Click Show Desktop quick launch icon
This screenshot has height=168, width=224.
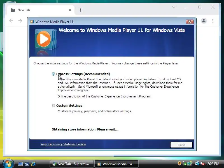(20, 164)
